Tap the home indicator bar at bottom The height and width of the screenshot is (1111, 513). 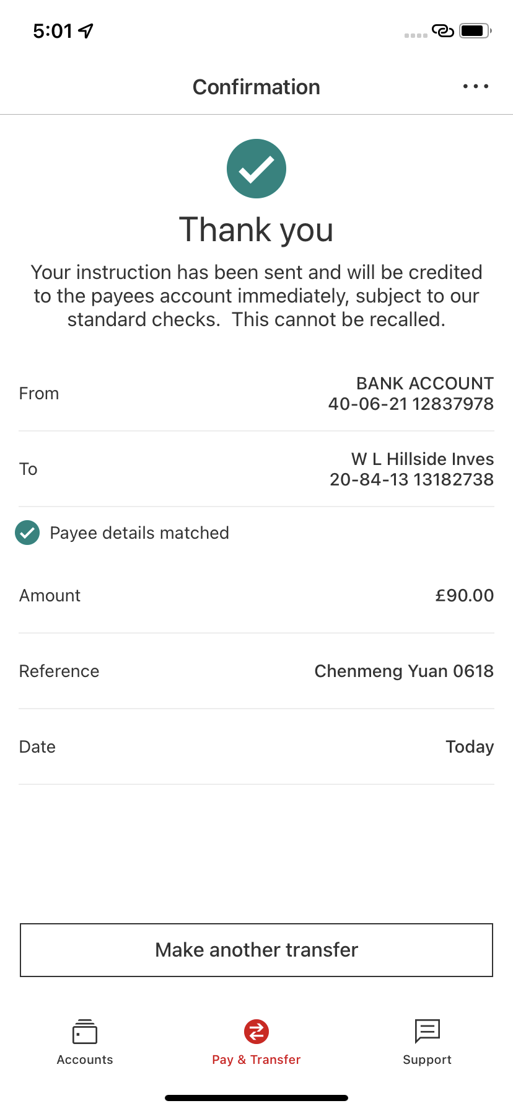coord(256,1098)
